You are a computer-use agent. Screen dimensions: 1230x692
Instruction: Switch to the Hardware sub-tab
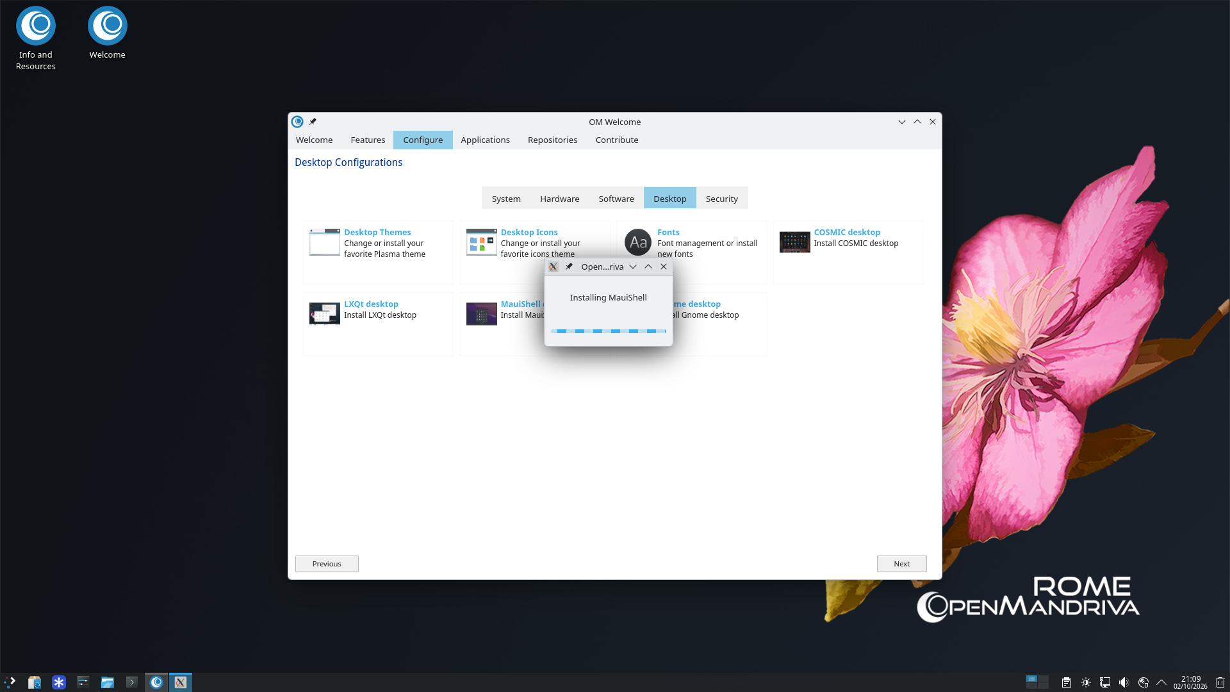(x=559, y=199)
